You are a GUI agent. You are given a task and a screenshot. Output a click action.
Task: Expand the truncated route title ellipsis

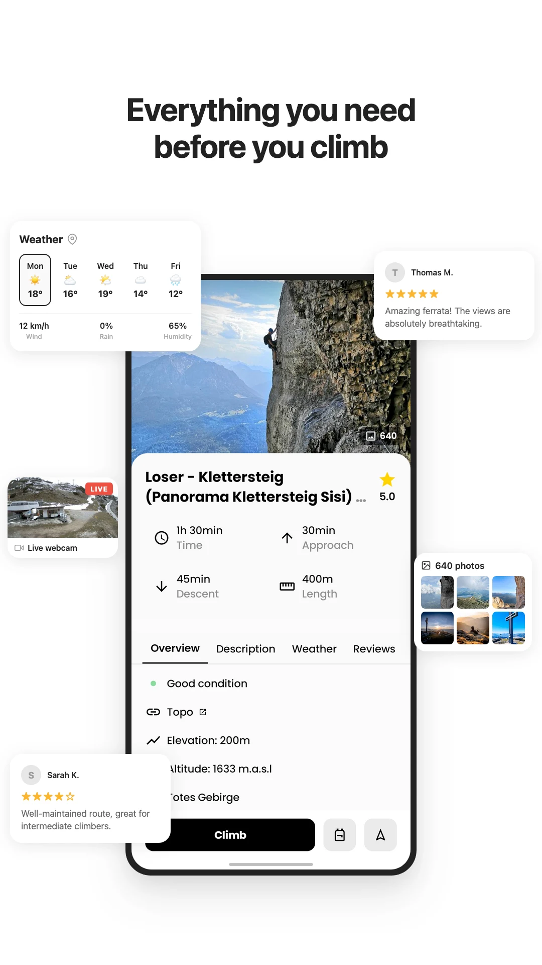tap(361, 500)
